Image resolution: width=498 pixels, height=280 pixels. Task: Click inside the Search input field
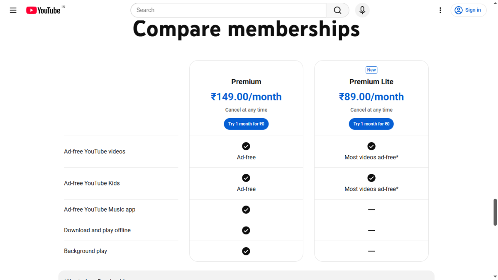pos(228,10)
